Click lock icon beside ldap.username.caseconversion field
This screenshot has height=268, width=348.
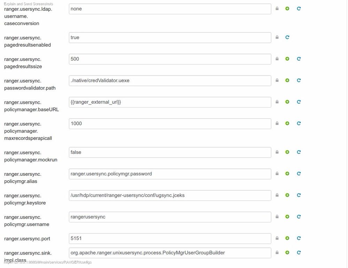tap(277, 9)
